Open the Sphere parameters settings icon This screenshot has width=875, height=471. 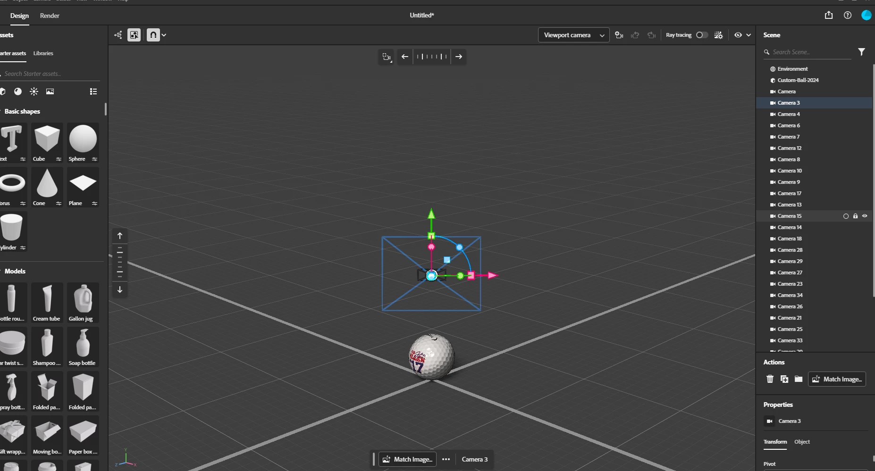(x=94, y=159)
